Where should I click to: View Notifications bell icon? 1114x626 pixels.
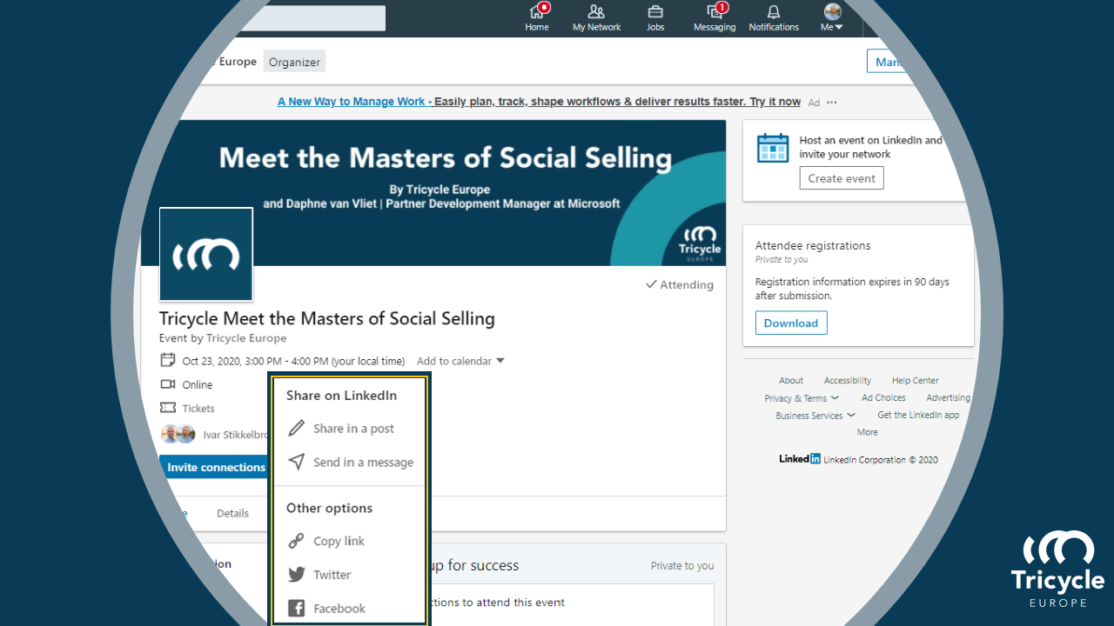(x=774, y=12)
